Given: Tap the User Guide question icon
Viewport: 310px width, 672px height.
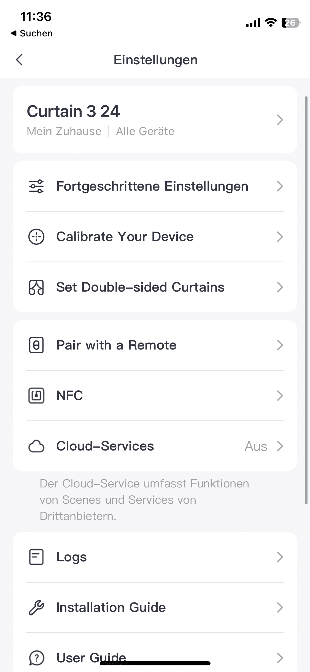Looking at the screenshot, I should pos(36,658).
